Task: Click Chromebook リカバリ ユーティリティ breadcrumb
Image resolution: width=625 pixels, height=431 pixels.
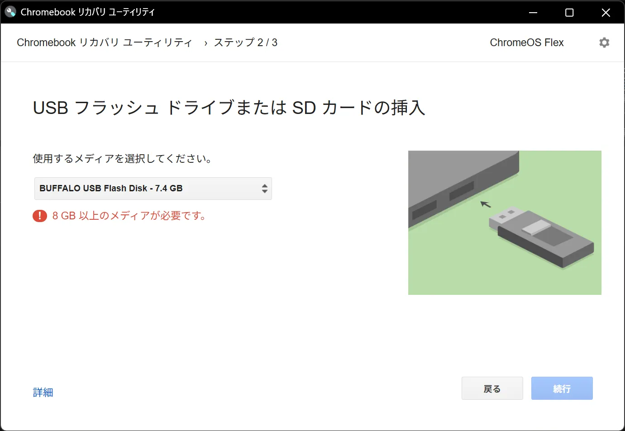Action: [x=105, y=42]
